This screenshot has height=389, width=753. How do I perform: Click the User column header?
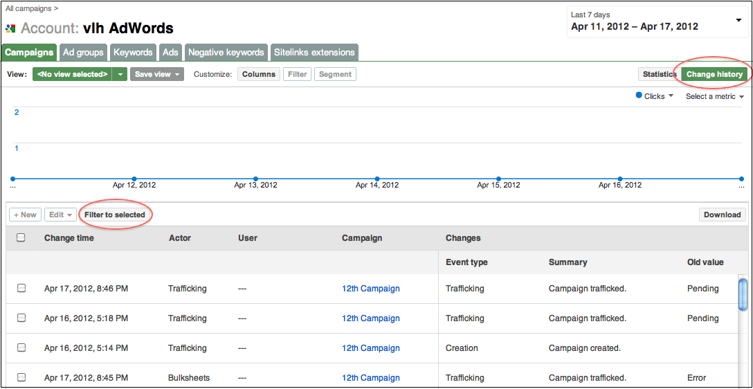coord(247,237)
